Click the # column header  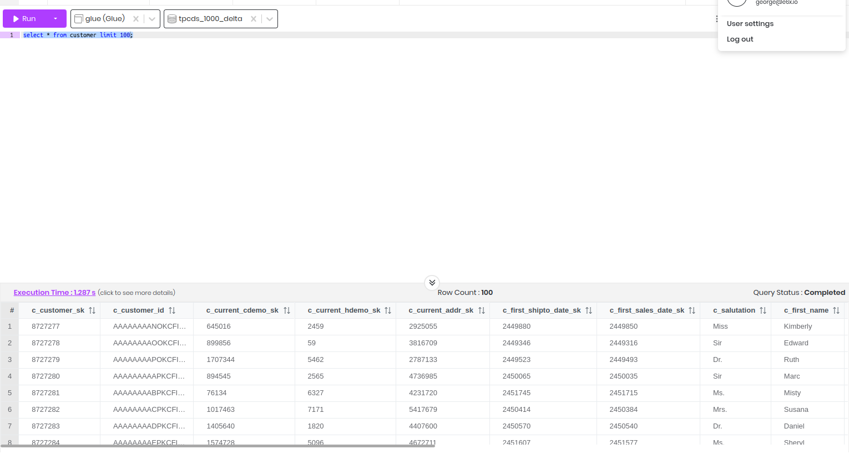click(x=12, y=310)
